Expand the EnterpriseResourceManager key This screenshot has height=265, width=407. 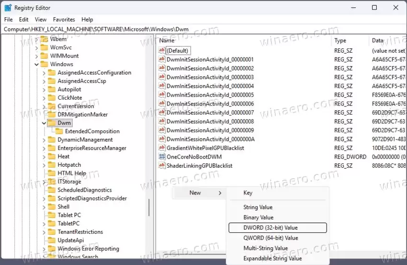tap(44, 148)
